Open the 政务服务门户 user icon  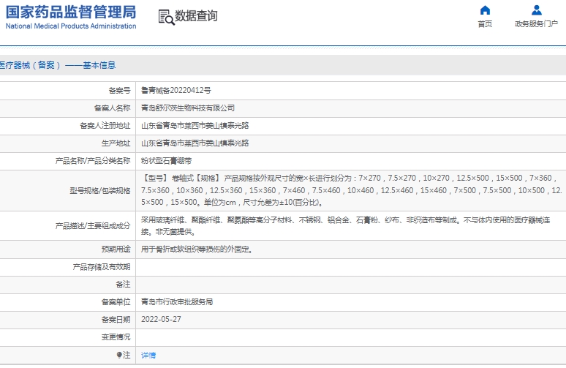pyautogui.click(x=537, y=10)
